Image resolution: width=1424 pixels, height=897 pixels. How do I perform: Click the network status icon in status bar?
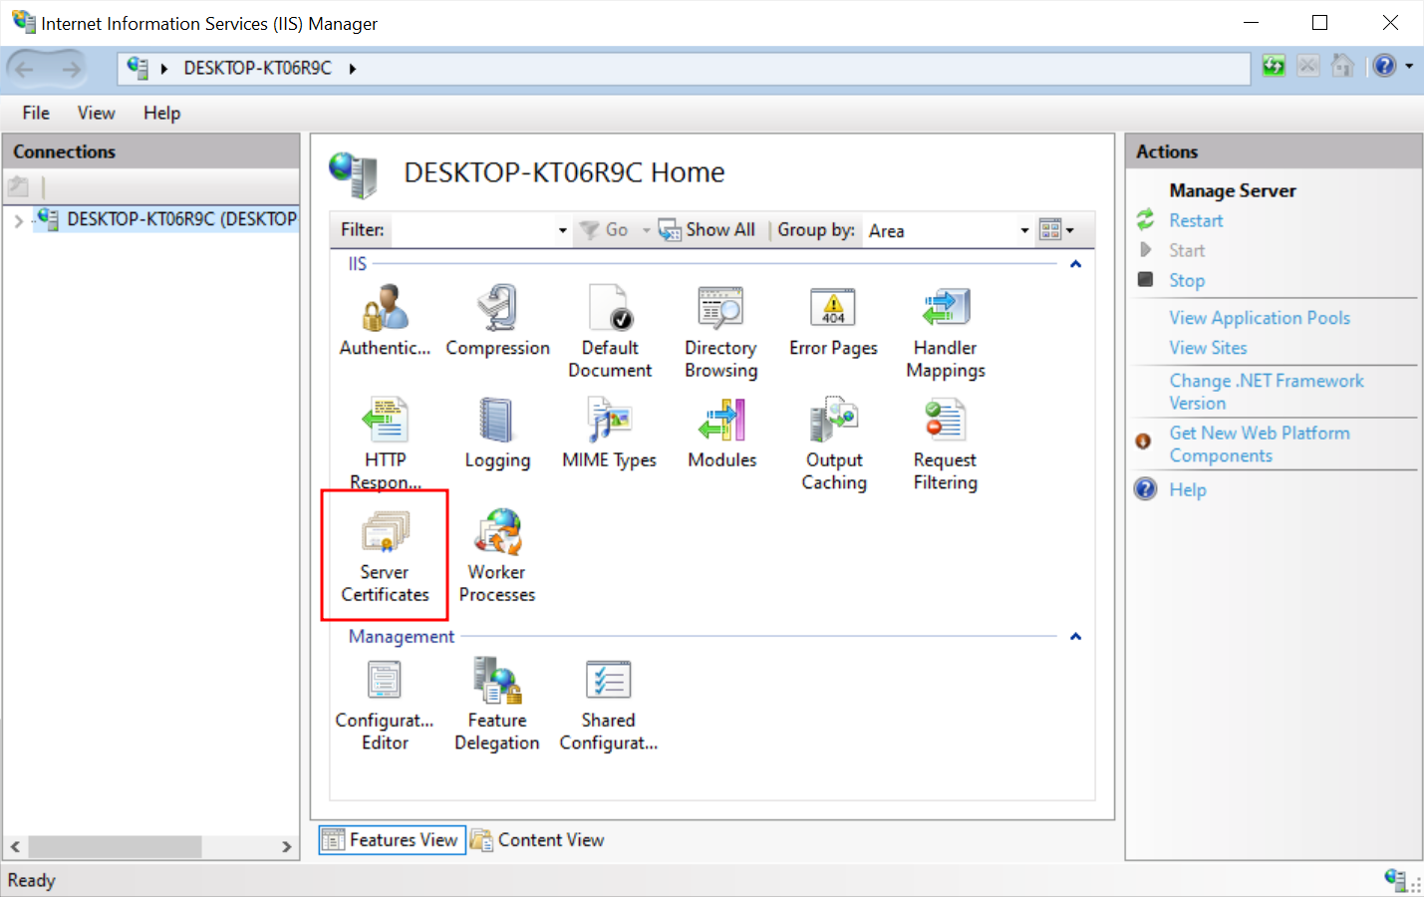coord(1396,879)
